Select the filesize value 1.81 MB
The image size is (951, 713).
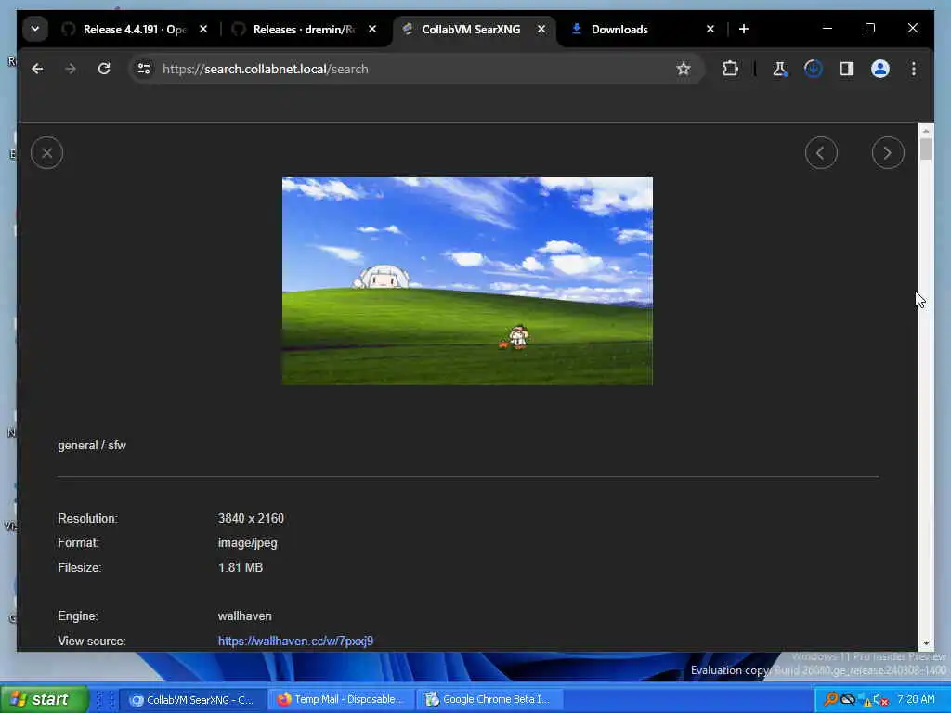click(x=241, y=567)
